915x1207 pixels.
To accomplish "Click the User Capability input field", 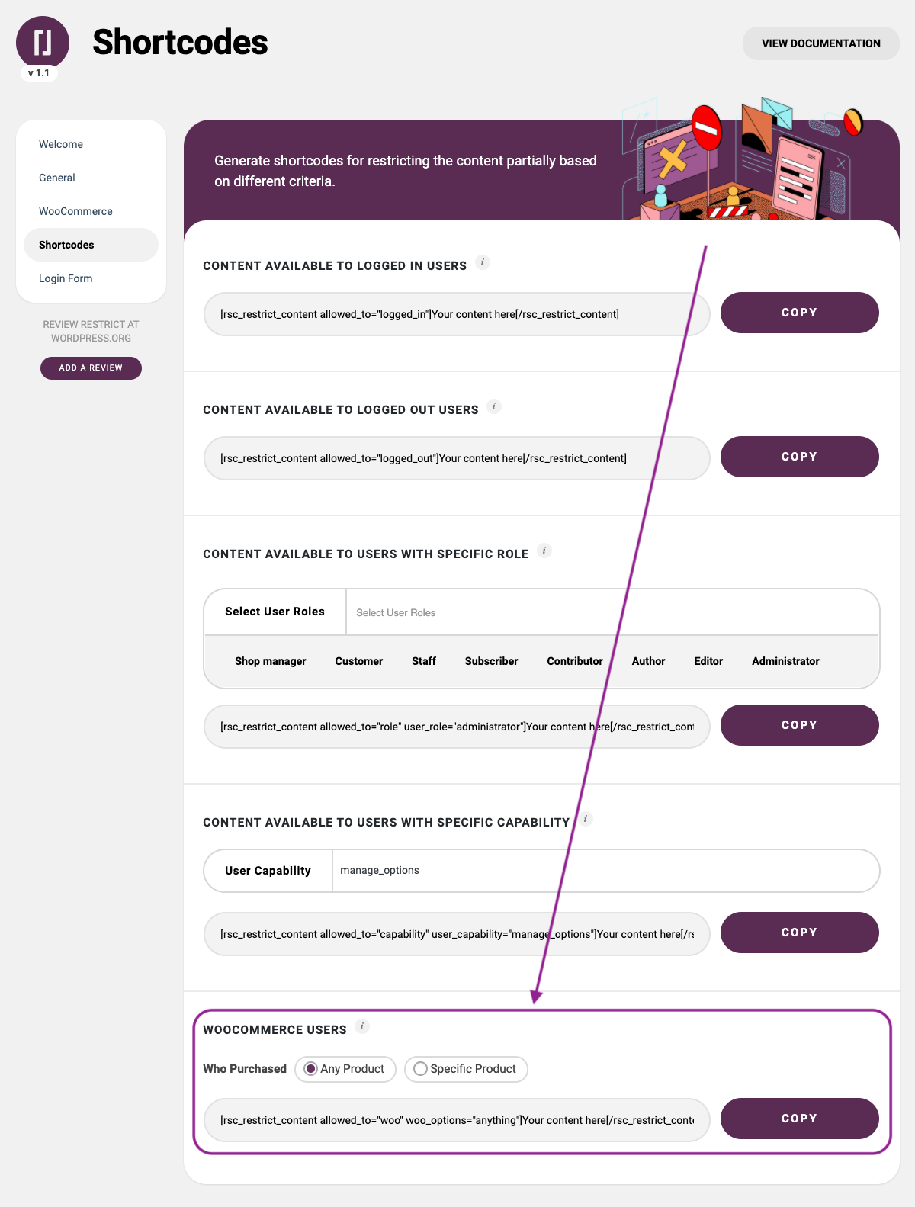I will click(x=602, y=871).
